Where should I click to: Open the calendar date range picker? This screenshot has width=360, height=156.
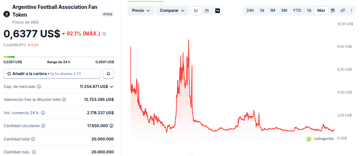(333, 11)
